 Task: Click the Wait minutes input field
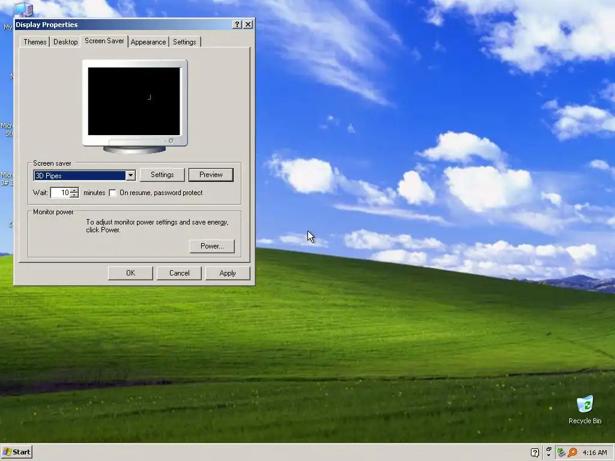click(x=61, y=193)
